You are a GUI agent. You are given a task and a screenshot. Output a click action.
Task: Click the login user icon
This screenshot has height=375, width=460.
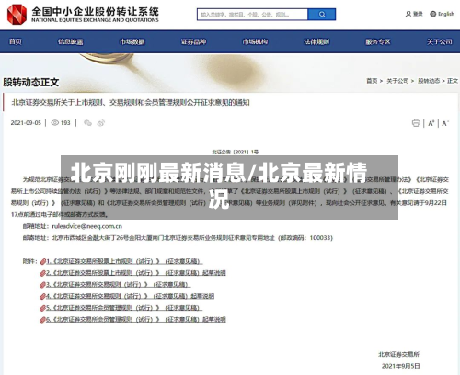[x=408, y=14]
